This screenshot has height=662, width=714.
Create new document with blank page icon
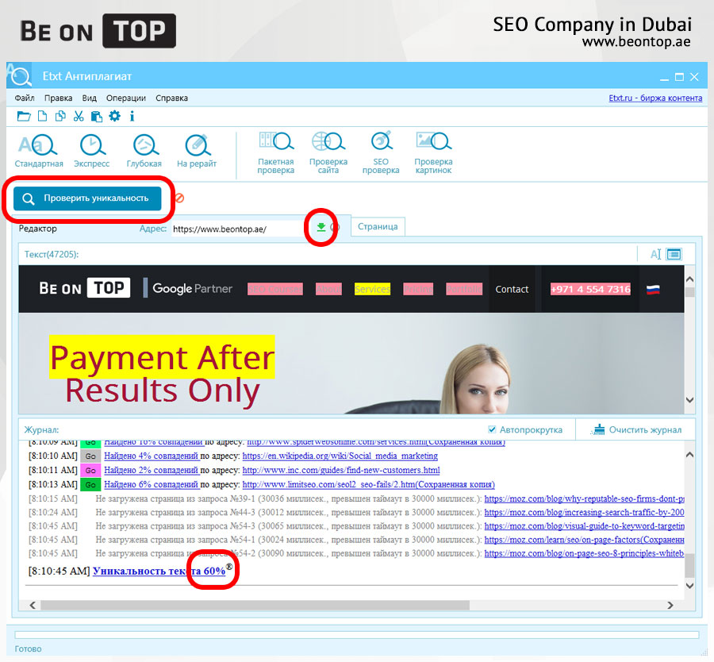click(x=42, y=116)
